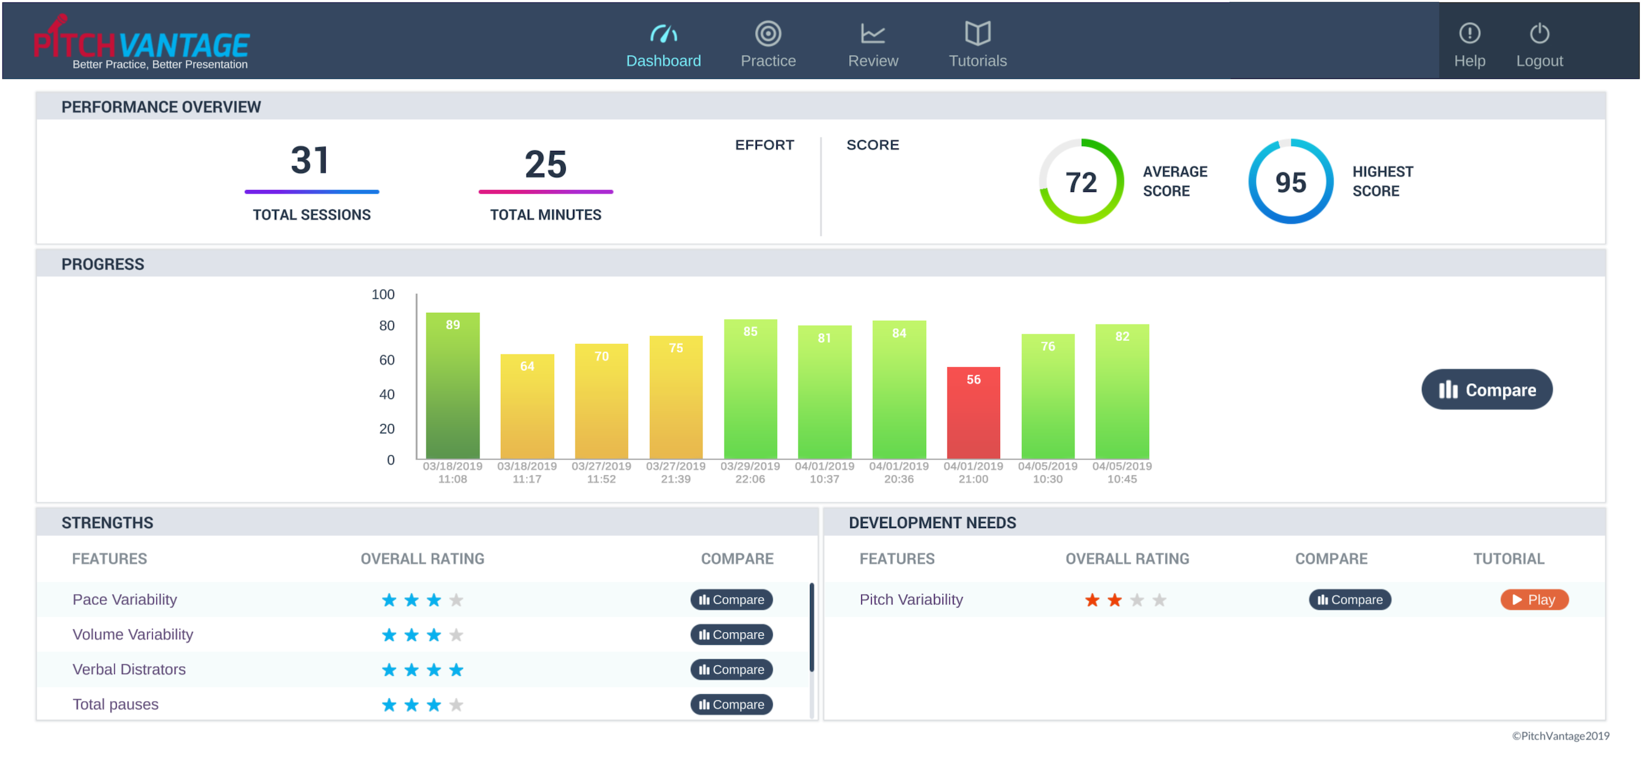Open the Review chart icon

[872, 33]
